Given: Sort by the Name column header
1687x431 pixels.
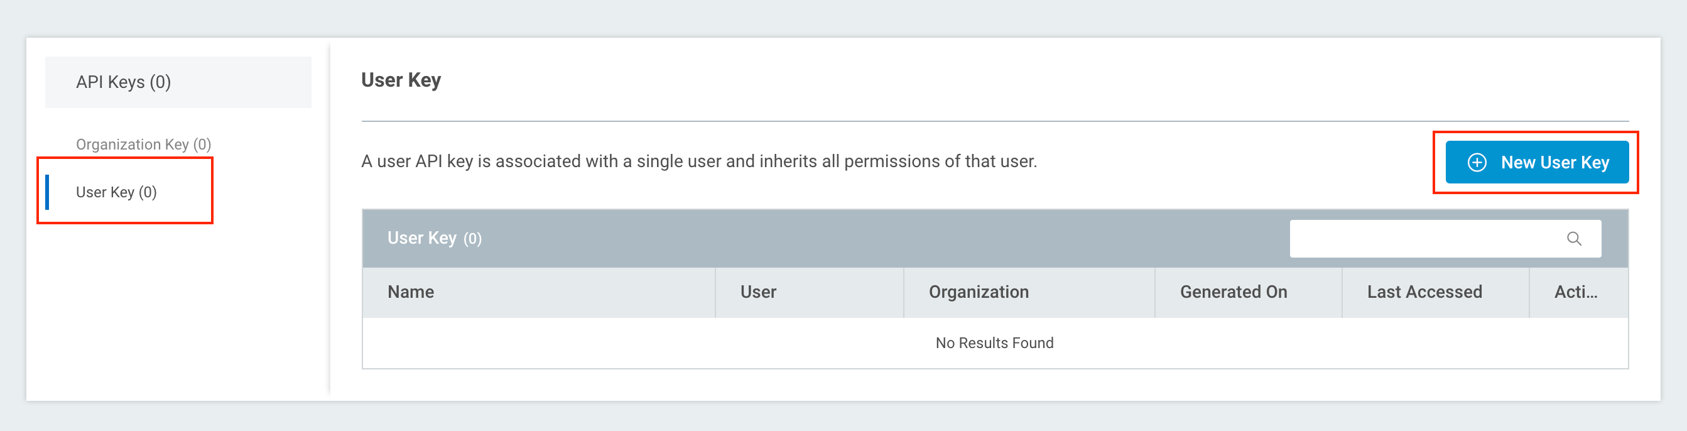Looking at the screenshot, I should (411, 292).
